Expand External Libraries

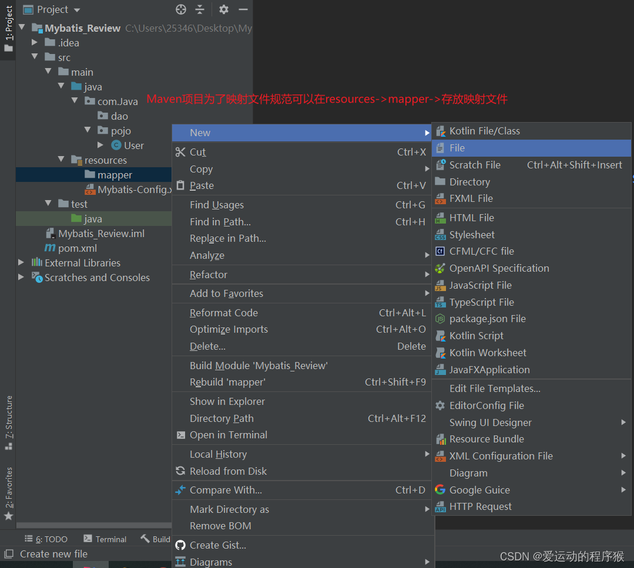(21, 262)
